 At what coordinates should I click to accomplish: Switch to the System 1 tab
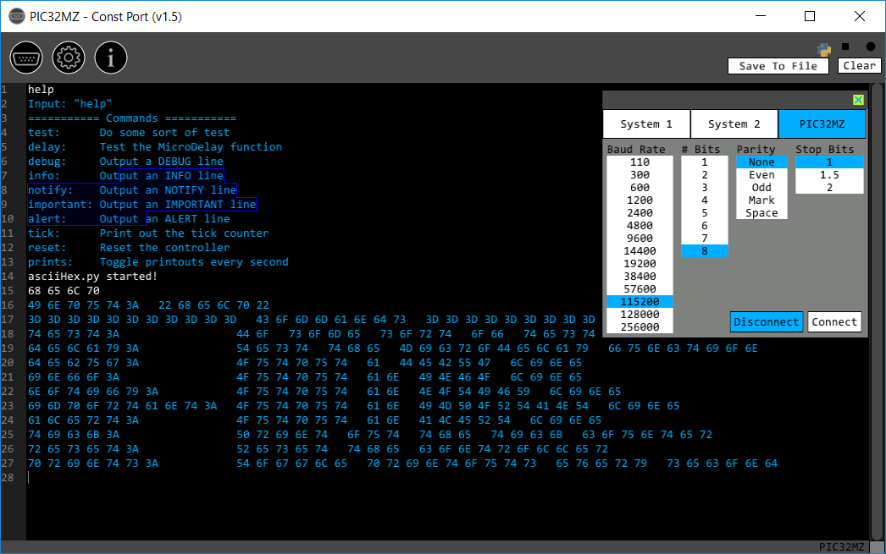coord(646,124)
